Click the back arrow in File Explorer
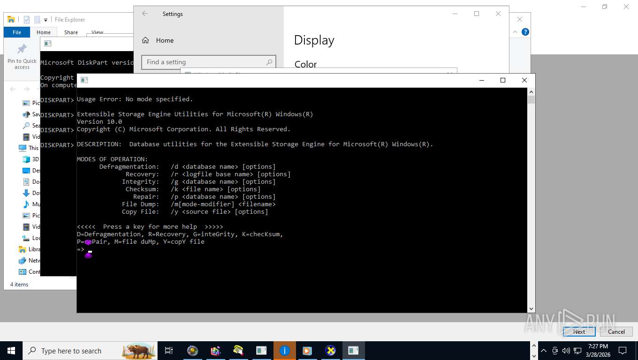The image size is (638, 360). point(13,89)
